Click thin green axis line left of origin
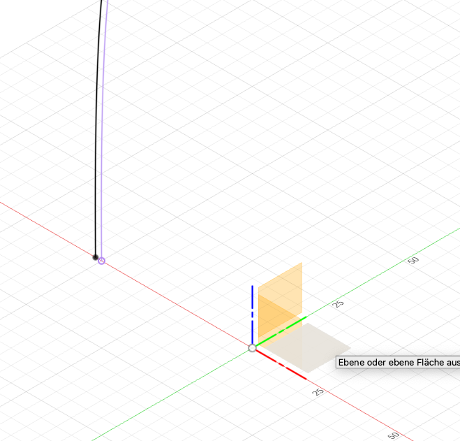 175,393
